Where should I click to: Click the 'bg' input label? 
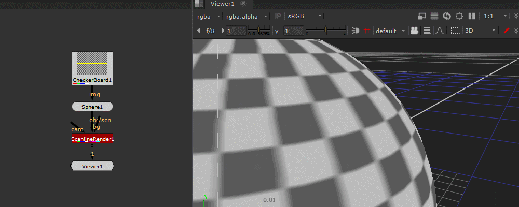click(97, 126)
